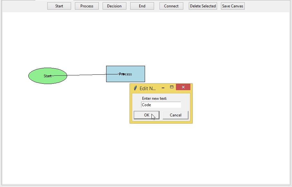Activate the Connect tool
This screenshot has height=187, width=292.
[x=171, y=6]
